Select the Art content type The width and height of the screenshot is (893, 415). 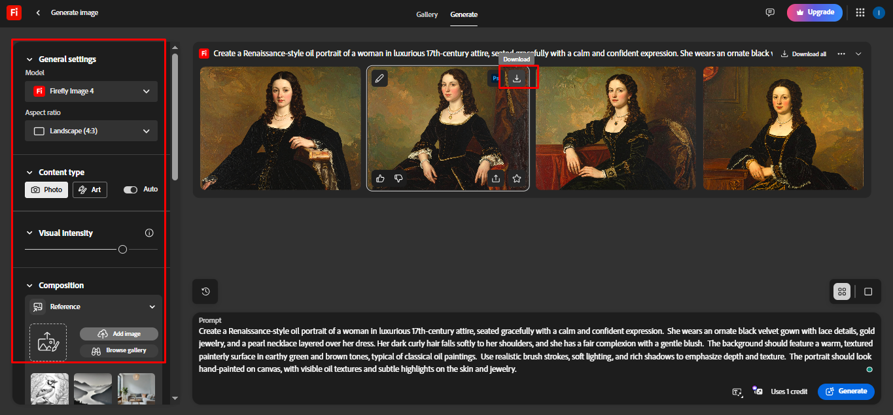pyautogui.click(x=90, y=190)
